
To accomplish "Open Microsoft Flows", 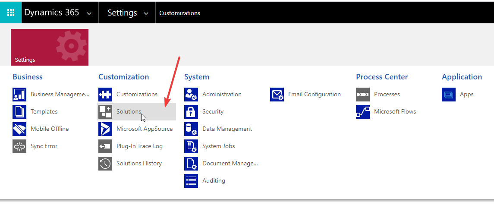I will pos(395,111).
